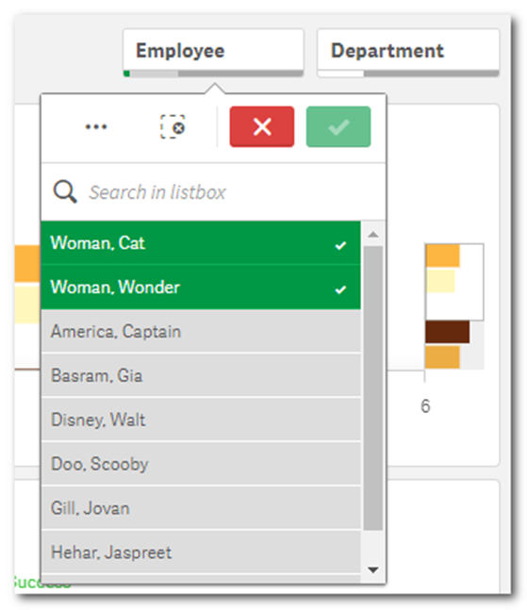Click the listbox vertical scrollbar thumb

373,387
